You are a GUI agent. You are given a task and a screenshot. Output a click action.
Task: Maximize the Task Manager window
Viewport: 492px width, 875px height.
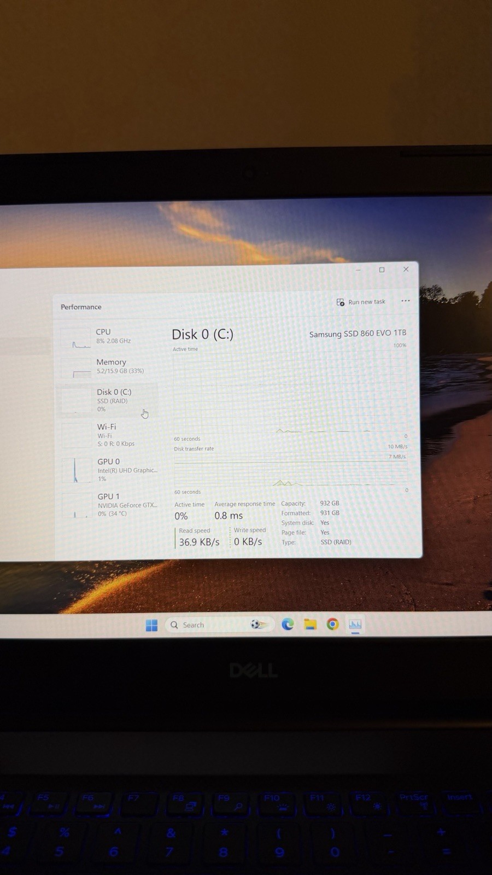pyautogui.click(x=382, y=270)
